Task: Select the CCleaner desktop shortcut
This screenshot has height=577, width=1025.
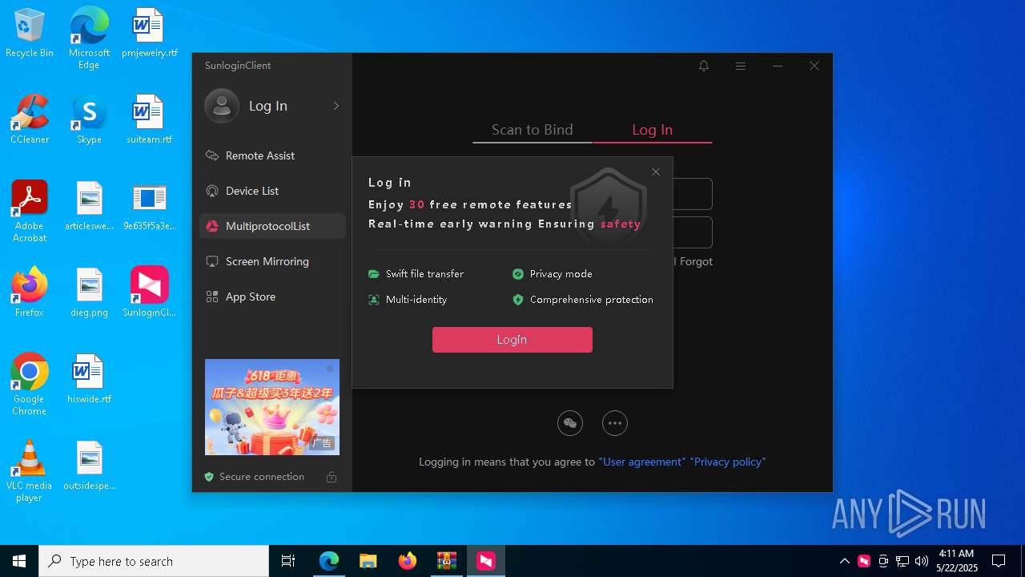Action: coord(30,120)
